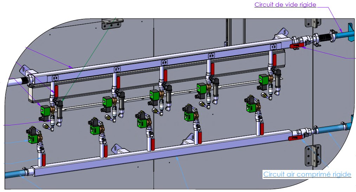Pick rightmost green solenoid on the compressed air manifold
356x192 pixels.
[x=251, y=107]
